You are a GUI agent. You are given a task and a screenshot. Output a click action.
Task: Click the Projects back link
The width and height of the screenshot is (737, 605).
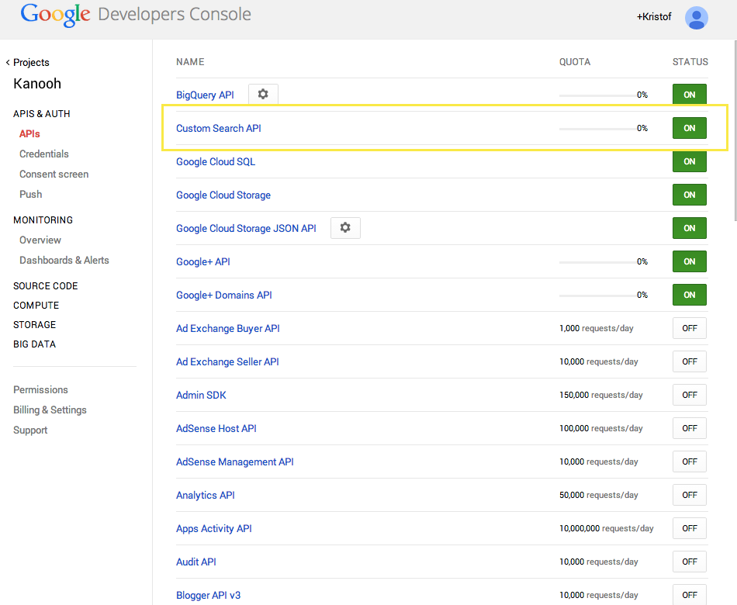tap(31, 63)
